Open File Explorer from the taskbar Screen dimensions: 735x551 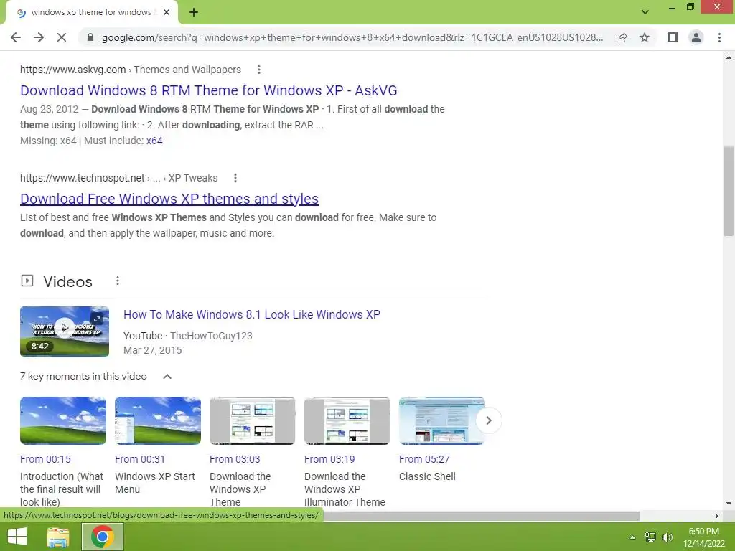[x=57, y=537]
